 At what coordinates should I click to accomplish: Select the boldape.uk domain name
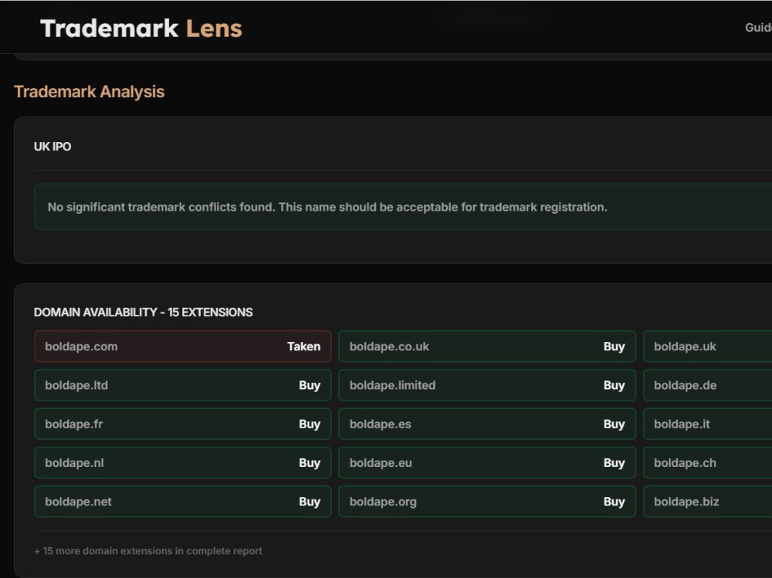685,346
